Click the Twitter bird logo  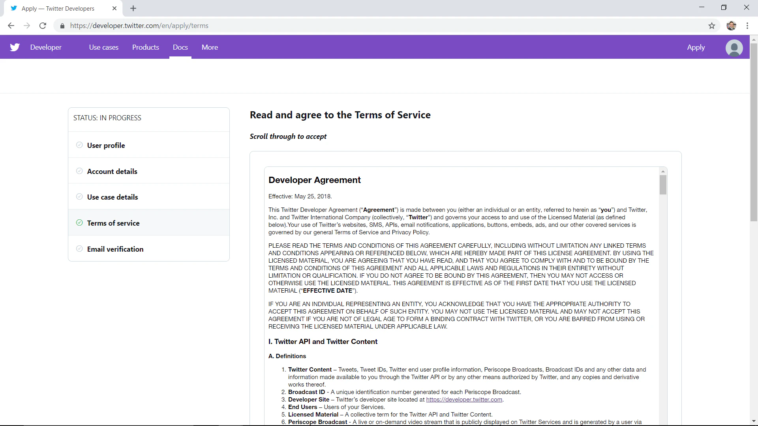coord(15,47)
